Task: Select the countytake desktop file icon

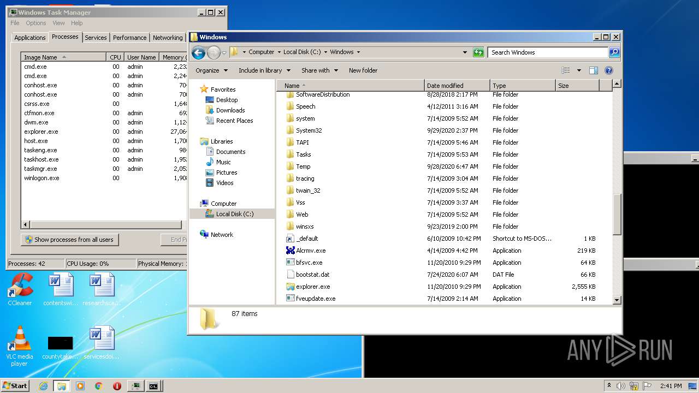Action: tap(60, 347)
